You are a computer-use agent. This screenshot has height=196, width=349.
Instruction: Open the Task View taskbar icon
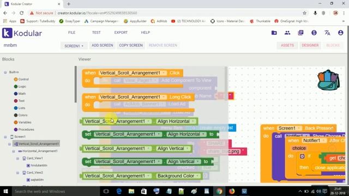106,191
